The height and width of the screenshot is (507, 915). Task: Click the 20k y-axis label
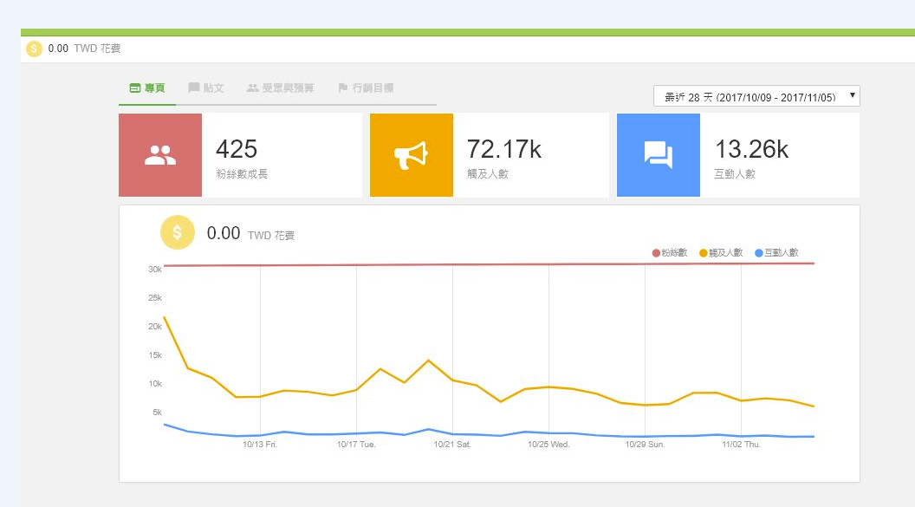tap(154, 326)
